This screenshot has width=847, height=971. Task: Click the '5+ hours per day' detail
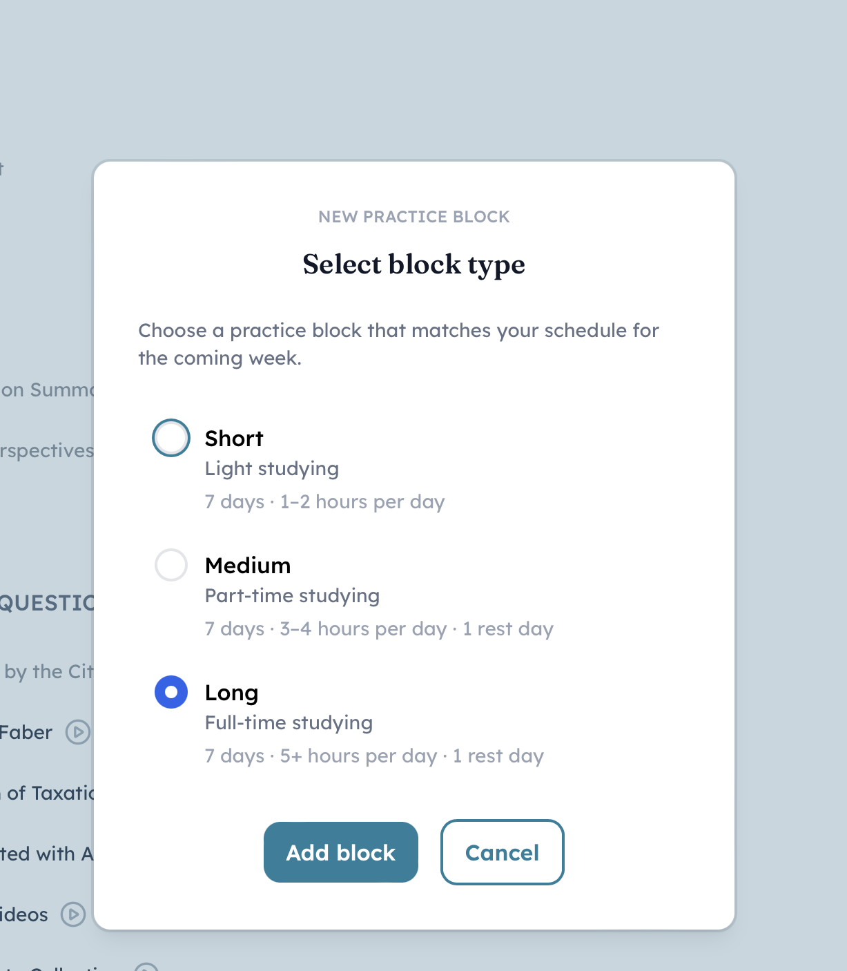click(x=358, y=756)
